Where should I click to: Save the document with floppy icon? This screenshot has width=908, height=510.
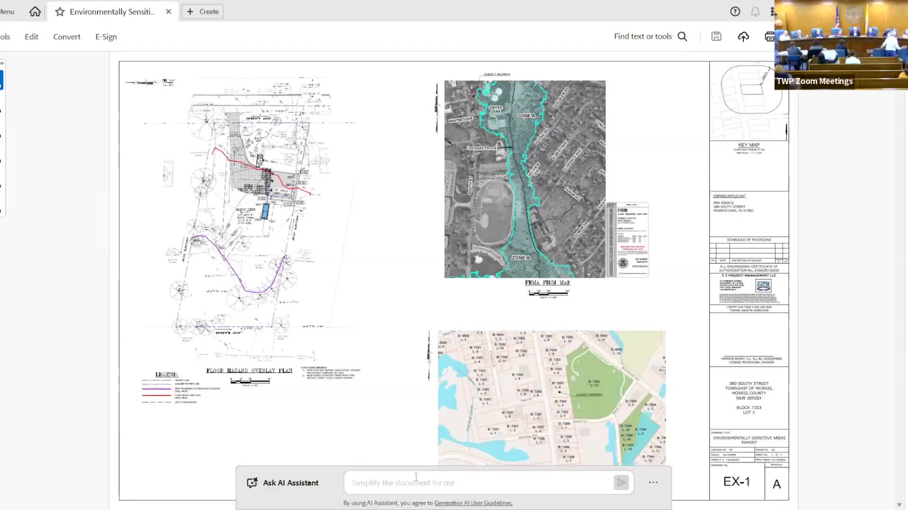point(716,36)
